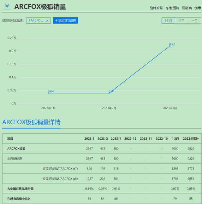Click the rank 64 cell
202x204 pixels.
(x=89, y=199)
